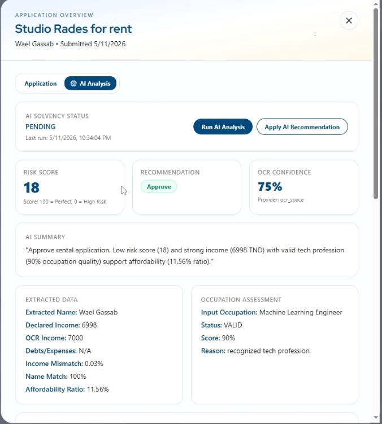Click 'Score: 100 = Perfect, 0 = High Risk' note

click(65, 202)
